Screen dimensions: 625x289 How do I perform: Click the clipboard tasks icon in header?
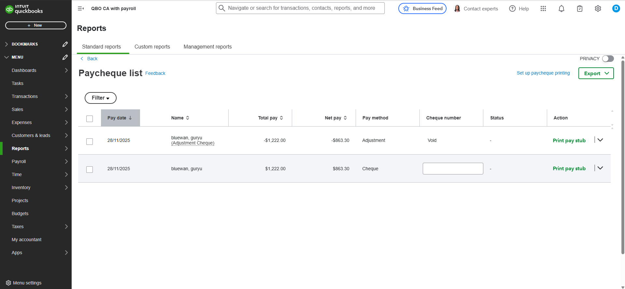tap(579, 9)
